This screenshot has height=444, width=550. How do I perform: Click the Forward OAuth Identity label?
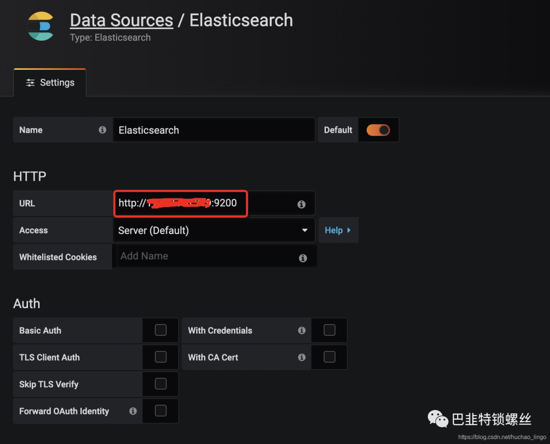pos(64,411)
